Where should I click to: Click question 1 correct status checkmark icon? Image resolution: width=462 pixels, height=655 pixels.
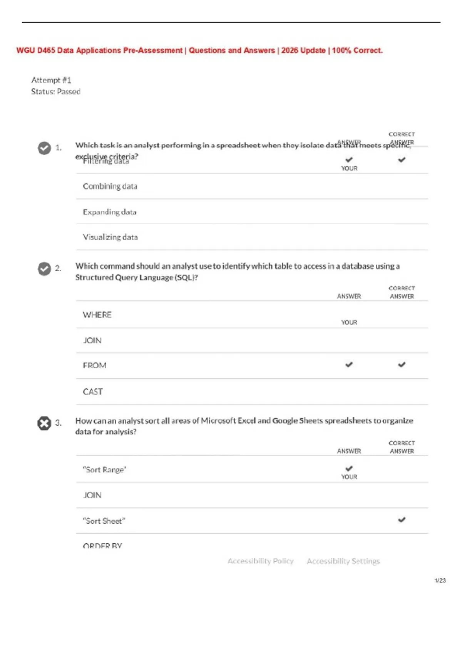pos(44,148)
